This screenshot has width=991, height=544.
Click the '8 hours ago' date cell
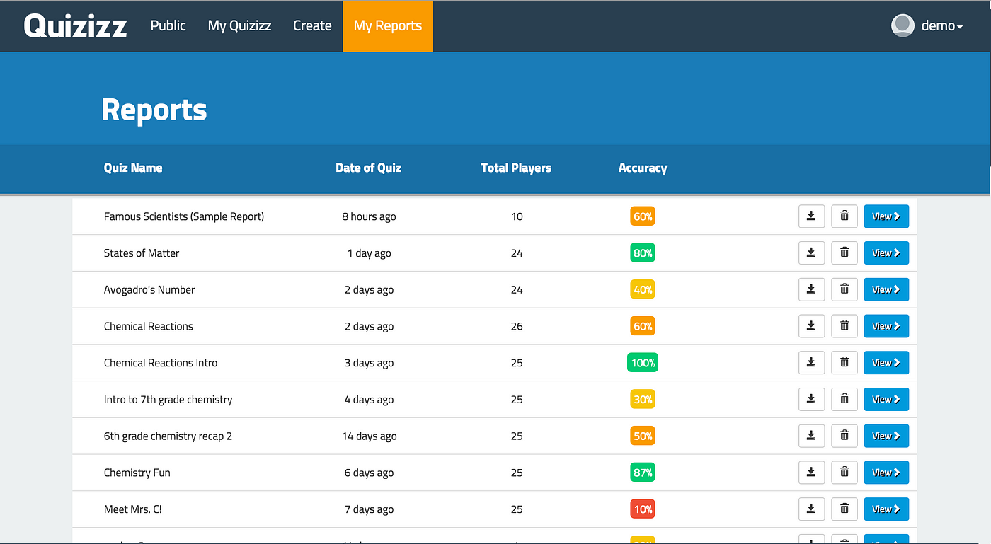click(369, 216)
